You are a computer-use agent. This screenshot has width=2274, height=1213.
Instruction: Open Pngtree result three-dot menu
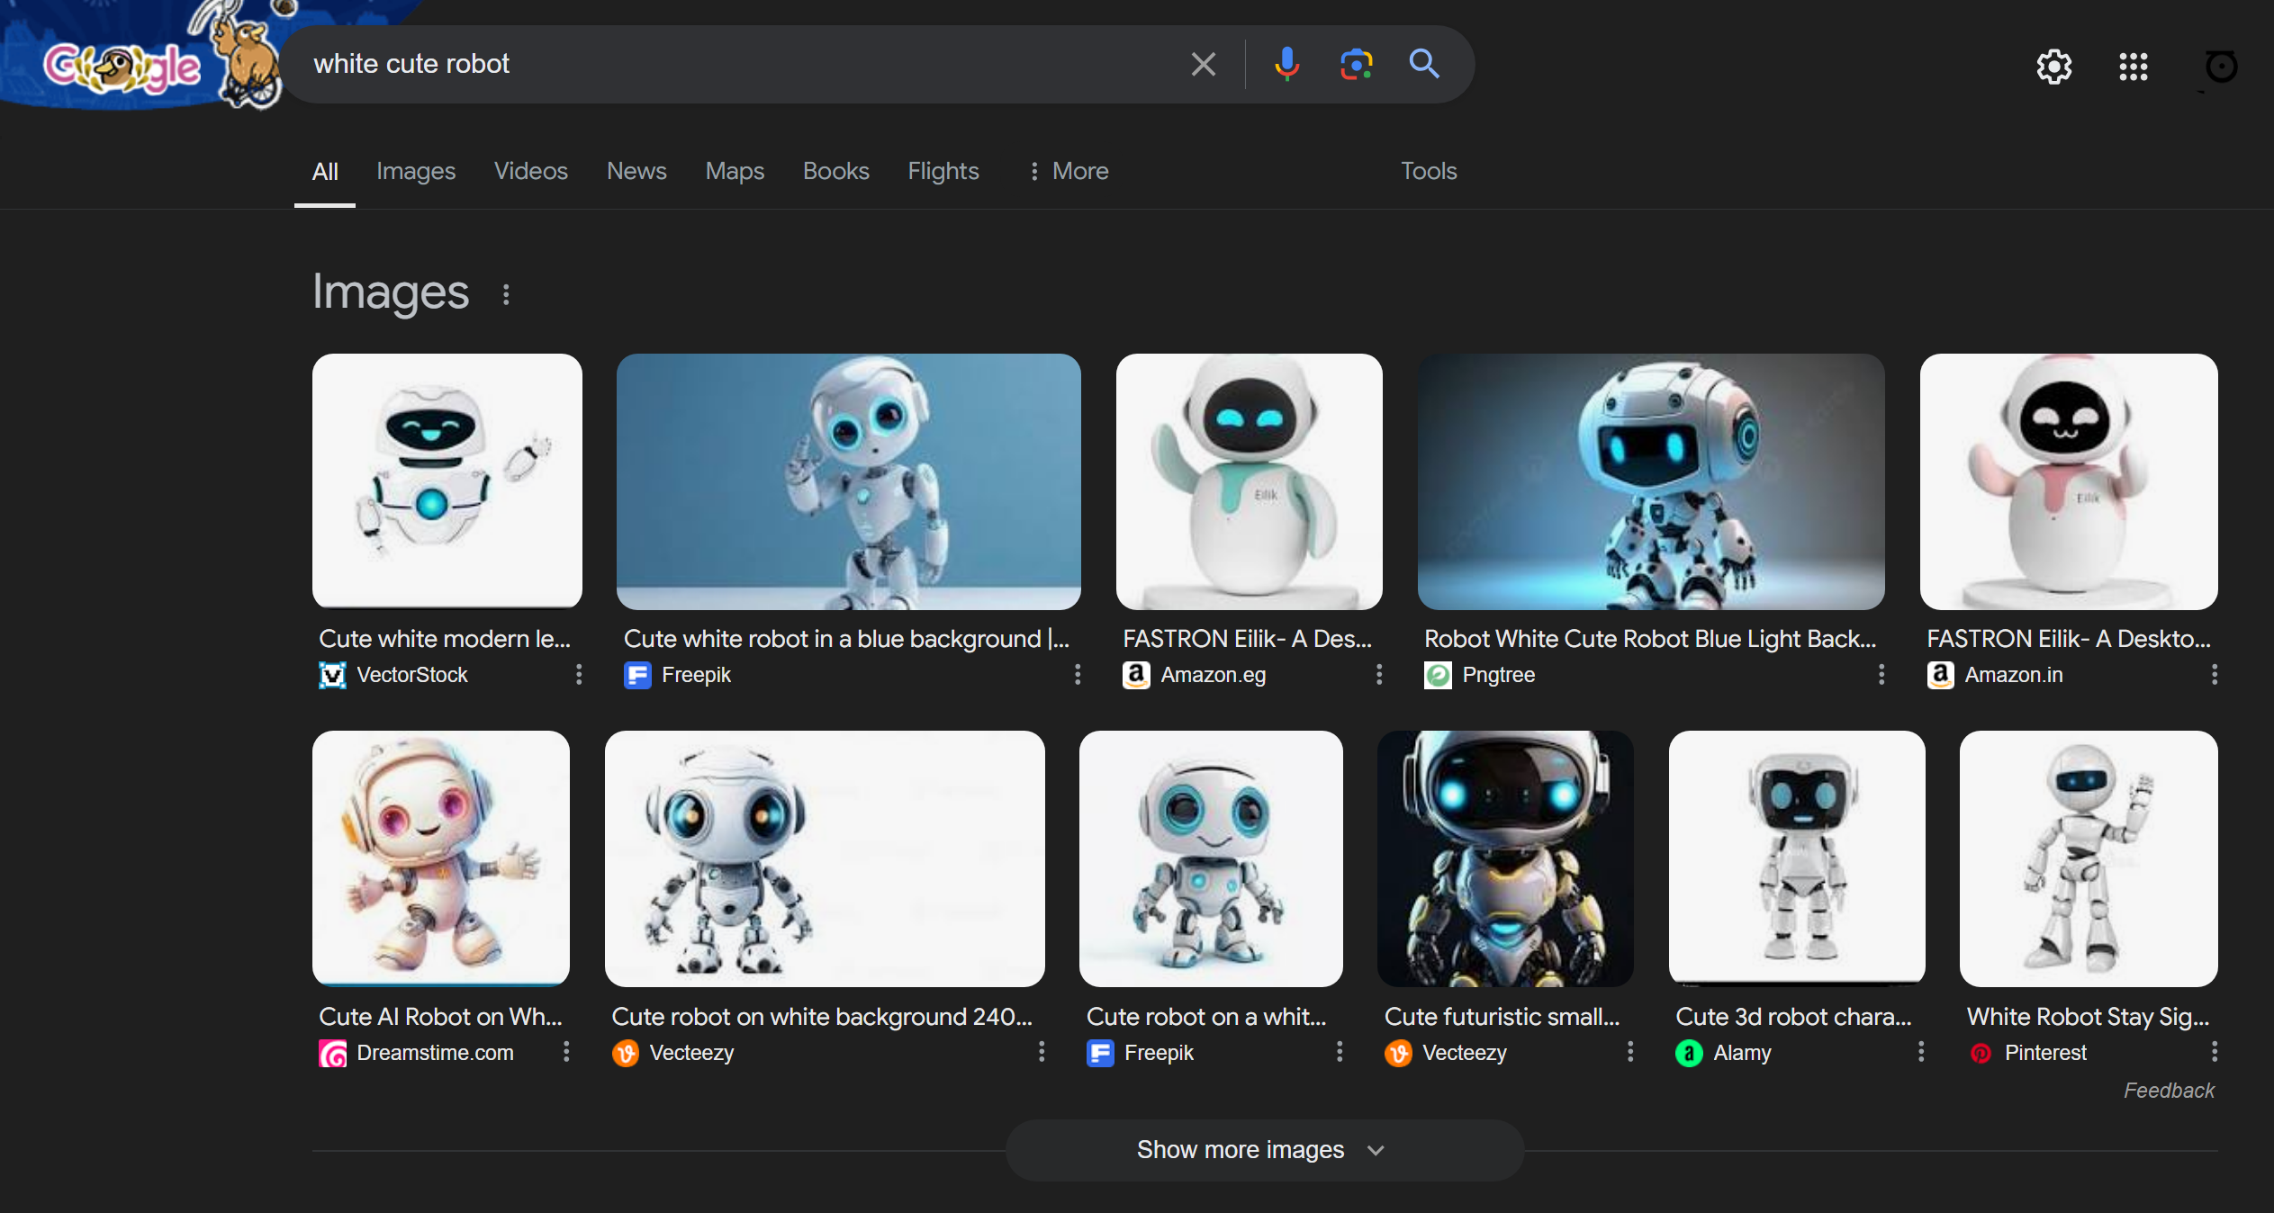tap(1881, 674)
